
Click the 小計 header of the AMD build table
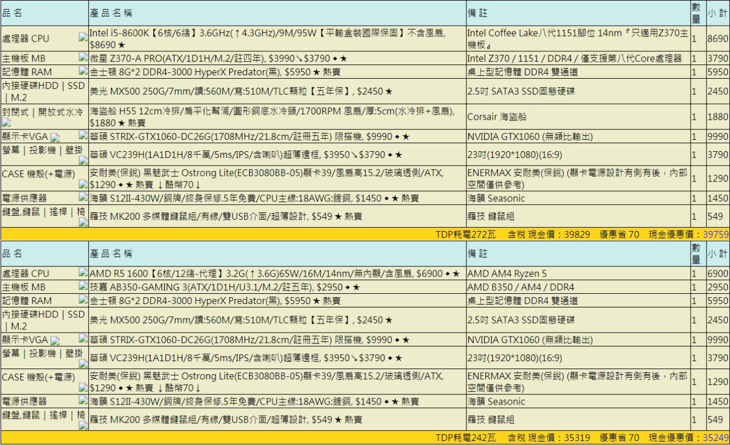(x=717, y=253)
